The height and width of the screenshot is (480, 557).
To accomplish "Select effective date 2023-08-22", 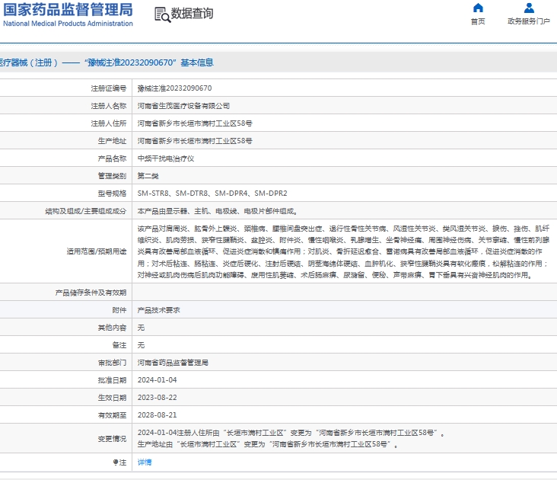I will point(157,398).
